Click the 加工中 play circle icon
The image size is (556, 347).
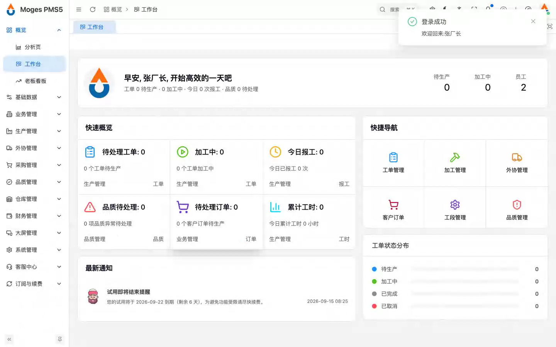point(183,152)
